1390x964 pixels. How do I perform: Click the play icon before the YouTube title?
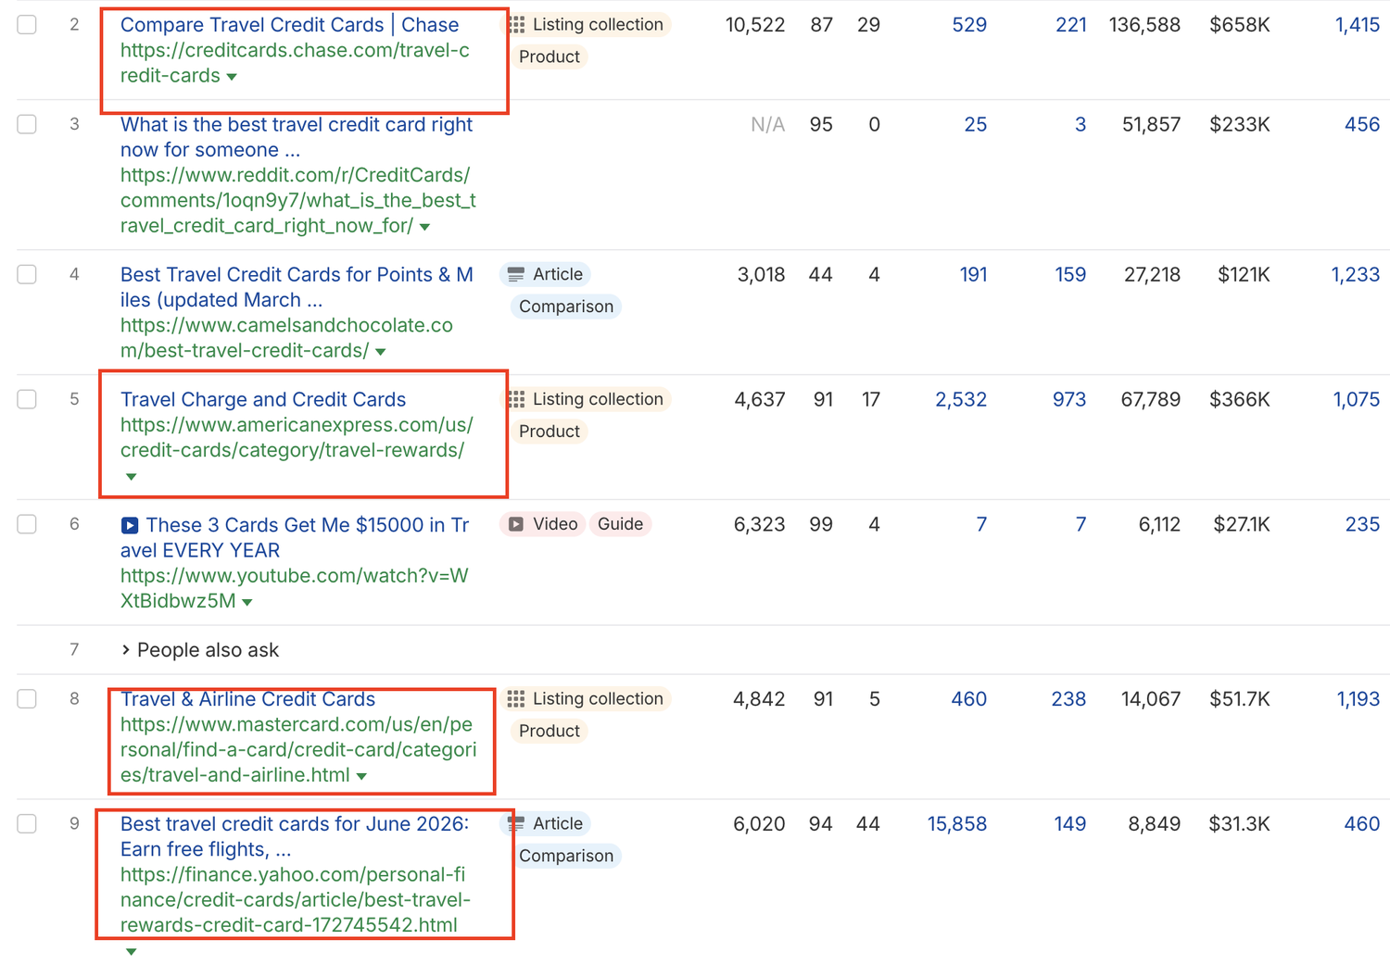130,525
